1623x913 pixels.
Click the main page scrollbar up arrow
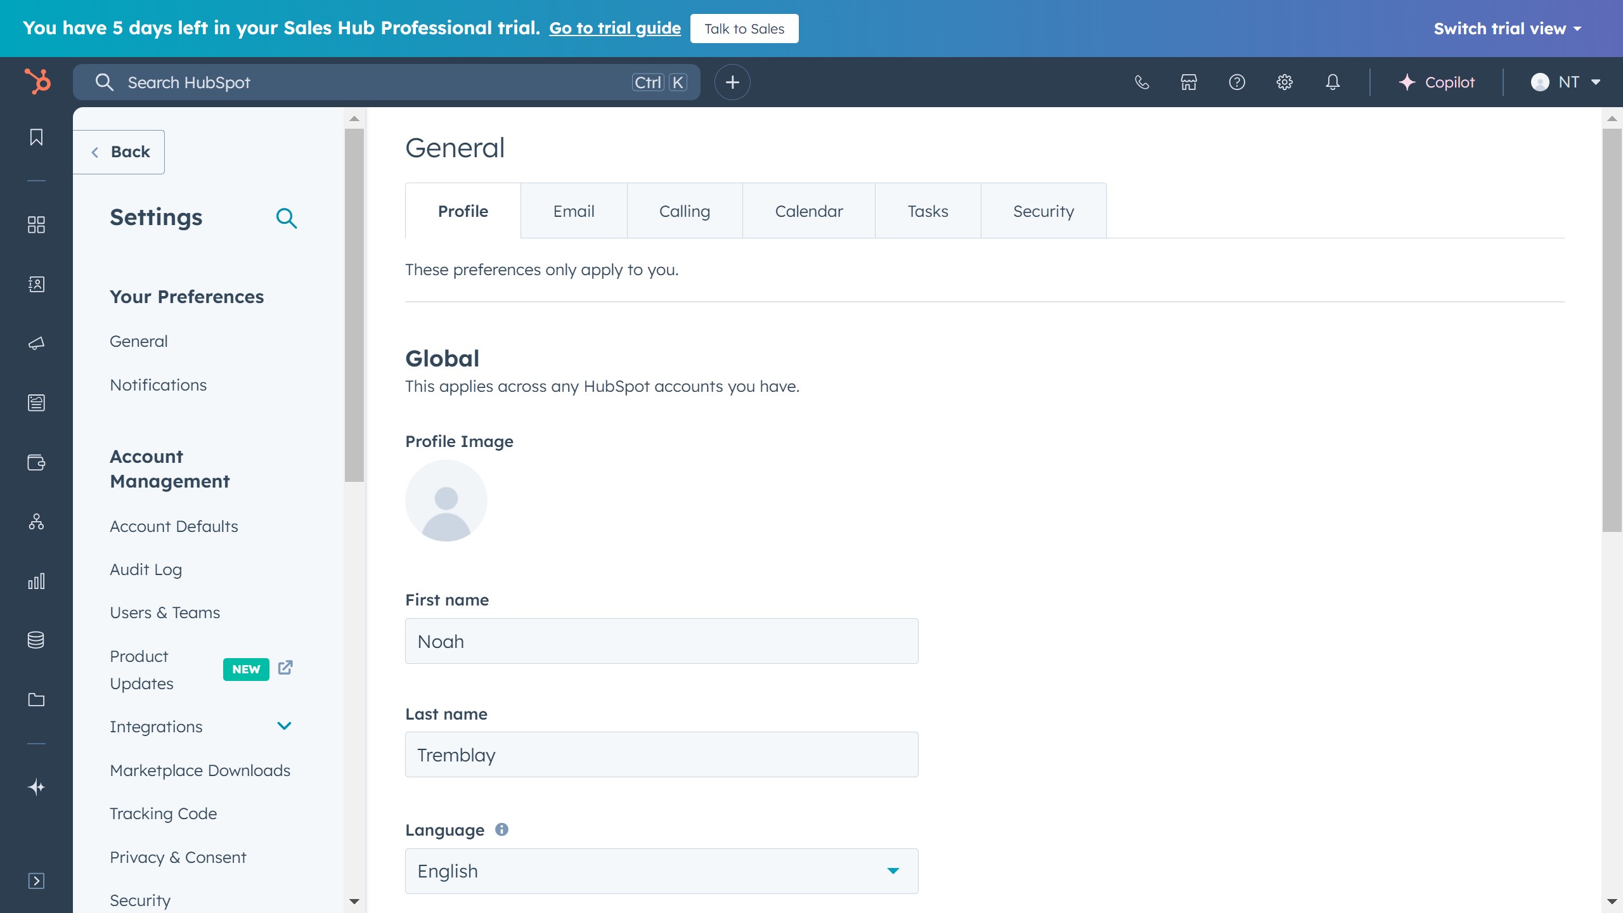pos(1612,119)
